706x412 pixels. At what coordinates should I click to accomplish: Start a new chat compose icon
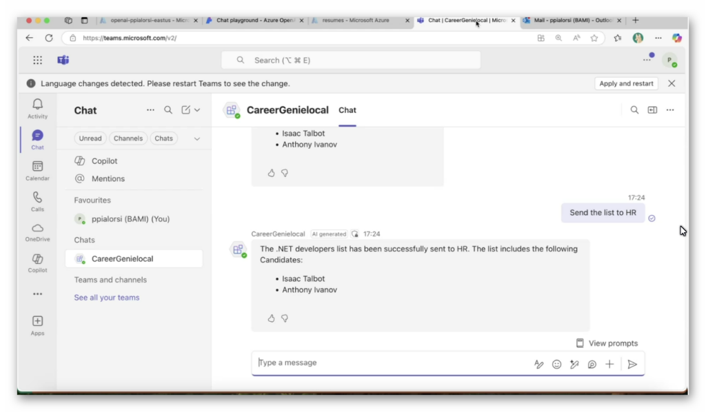pos(185,110)
